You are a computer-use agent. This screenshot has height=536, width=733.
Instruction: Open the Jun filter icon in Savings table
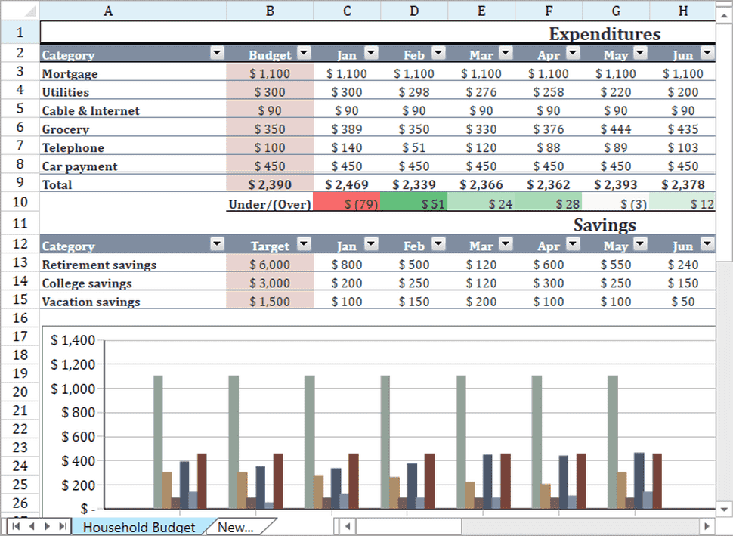(707, 244)
